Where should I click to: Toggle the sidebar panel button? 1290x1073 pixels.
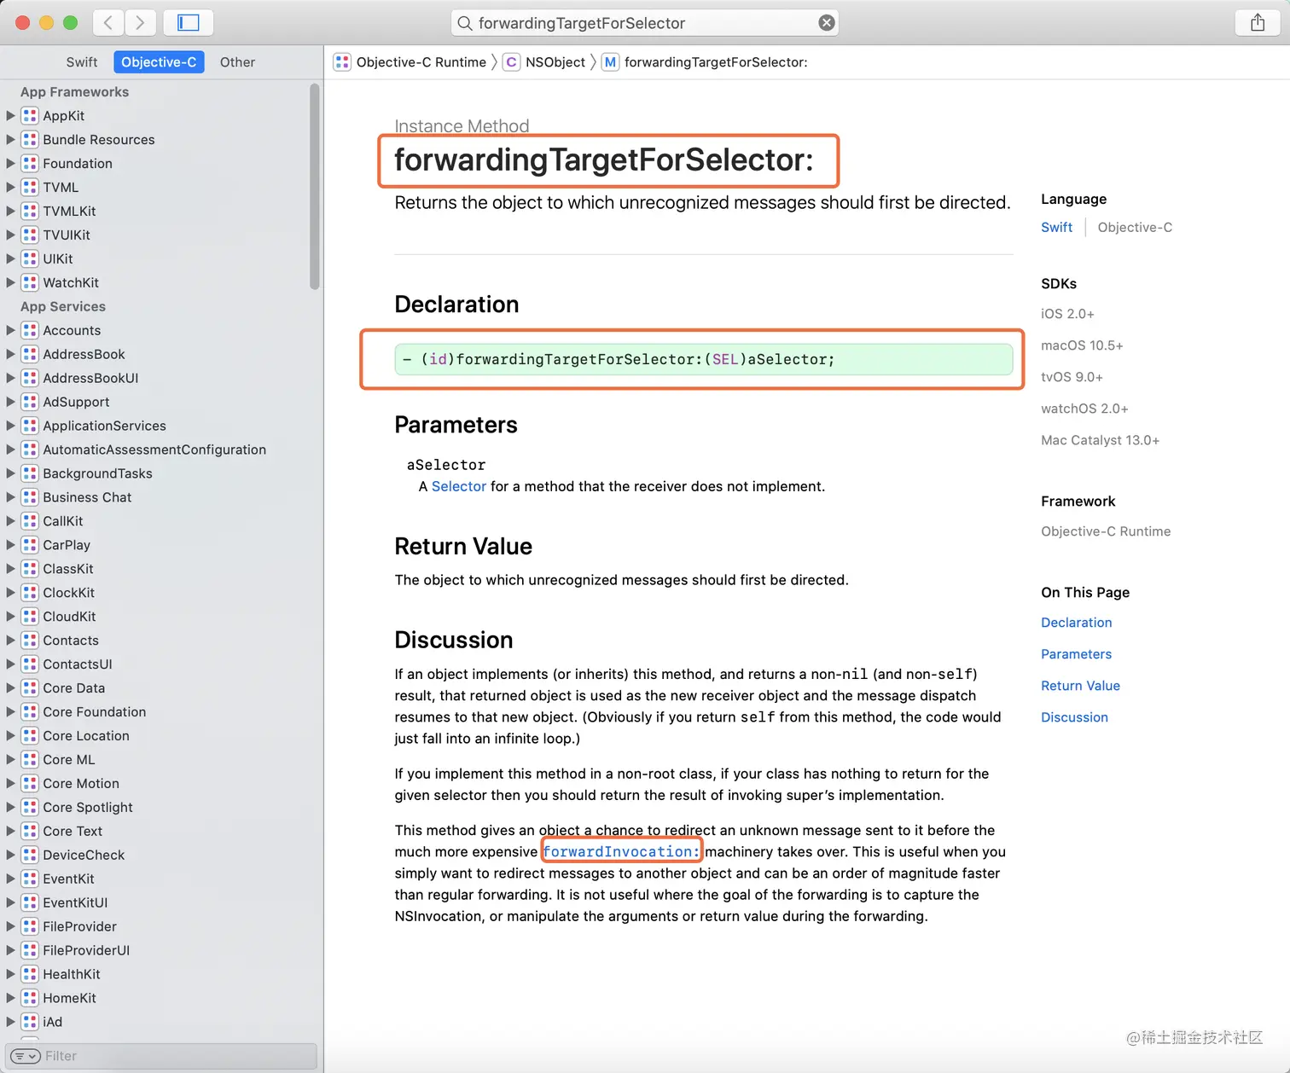188,23
